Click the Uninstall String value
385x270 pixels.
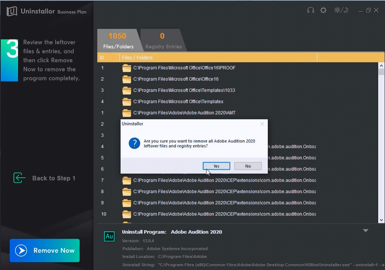click(x=271, y=265)
